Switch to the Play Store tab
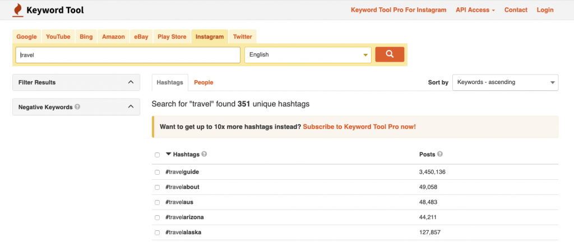This screenshot has width=574, height=242. click(172, 36)
